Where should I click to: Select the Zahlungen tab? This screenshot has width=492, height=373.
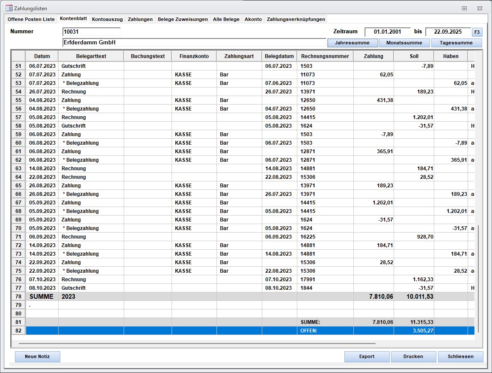[140, 19]
